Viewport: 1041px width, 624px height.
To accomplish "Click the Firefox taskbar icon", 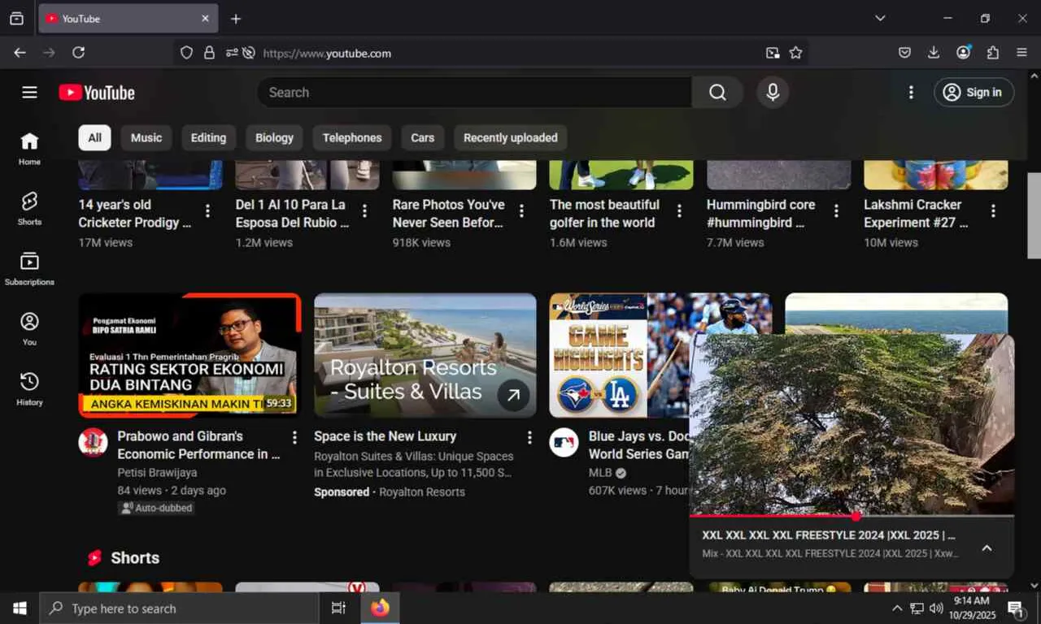I will click(x=380, y=609).
